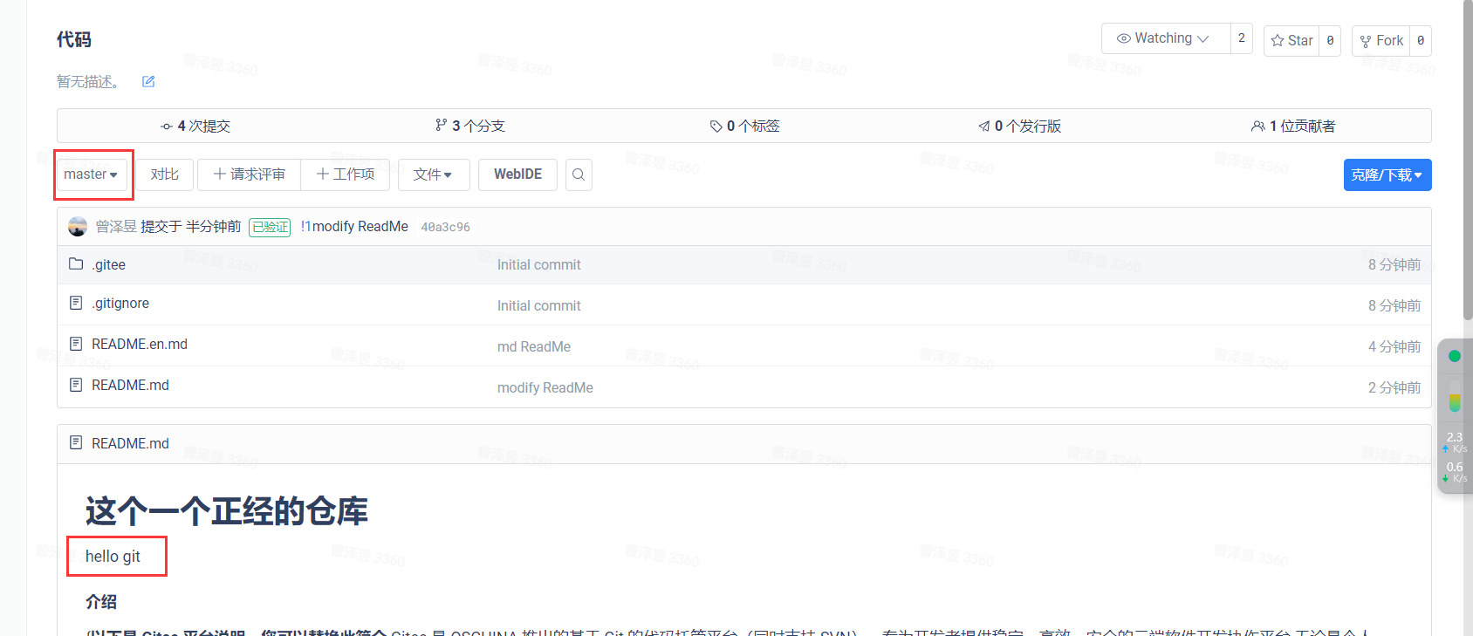Click the 已验证 verified badge
Image resolution: width=1473 pixels, height=636 pixels.
click(x=270, y=227)
